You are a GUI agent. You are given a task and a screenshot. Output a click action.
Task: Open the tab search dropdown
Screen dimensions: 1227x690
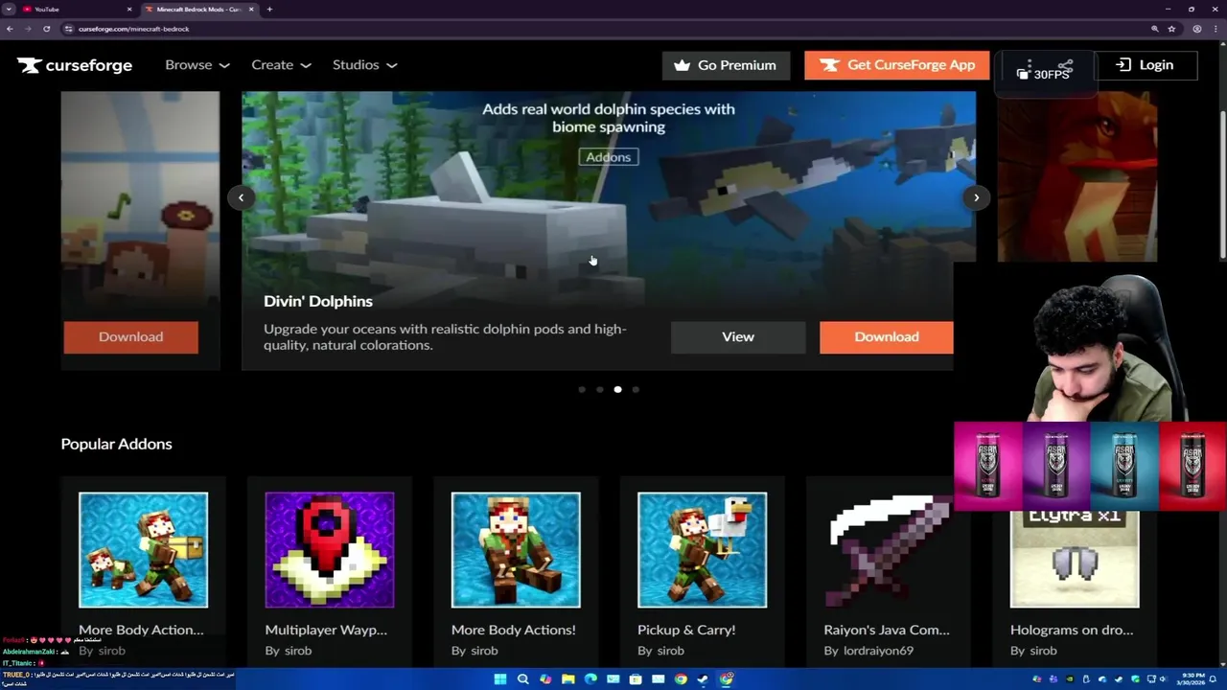(8, 10)
